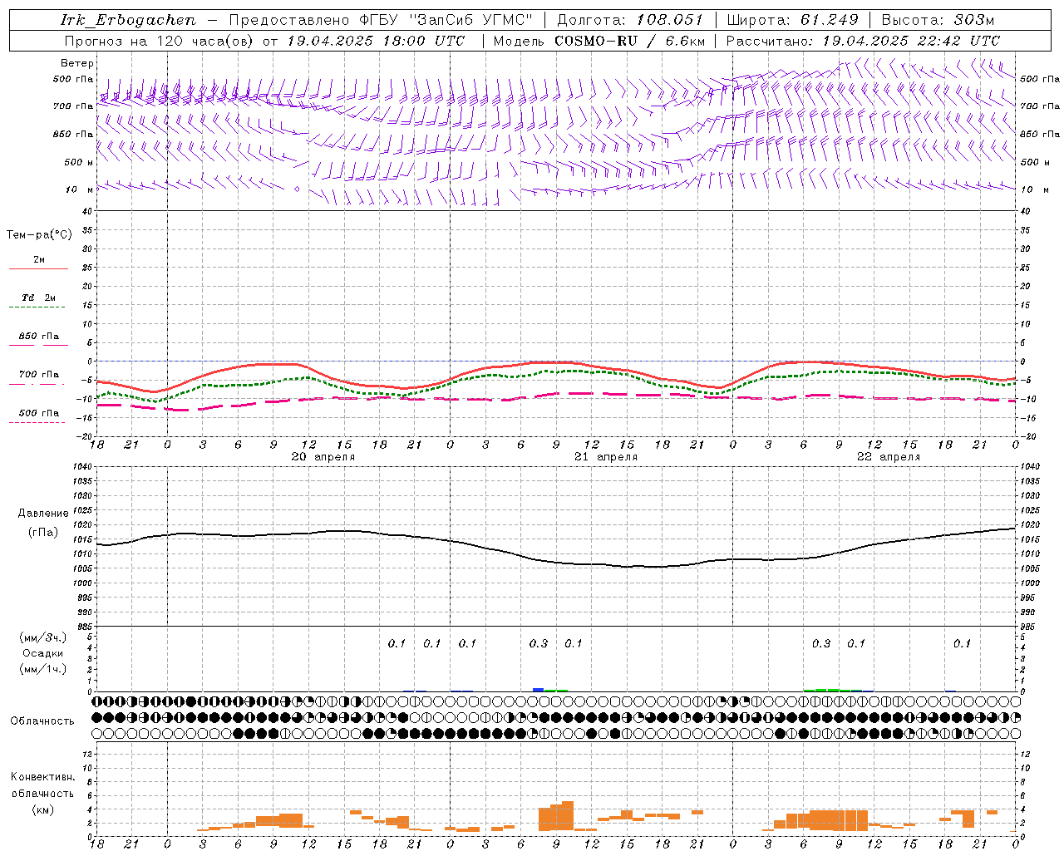Click the 2м legend label in the temperature panel

39,259
